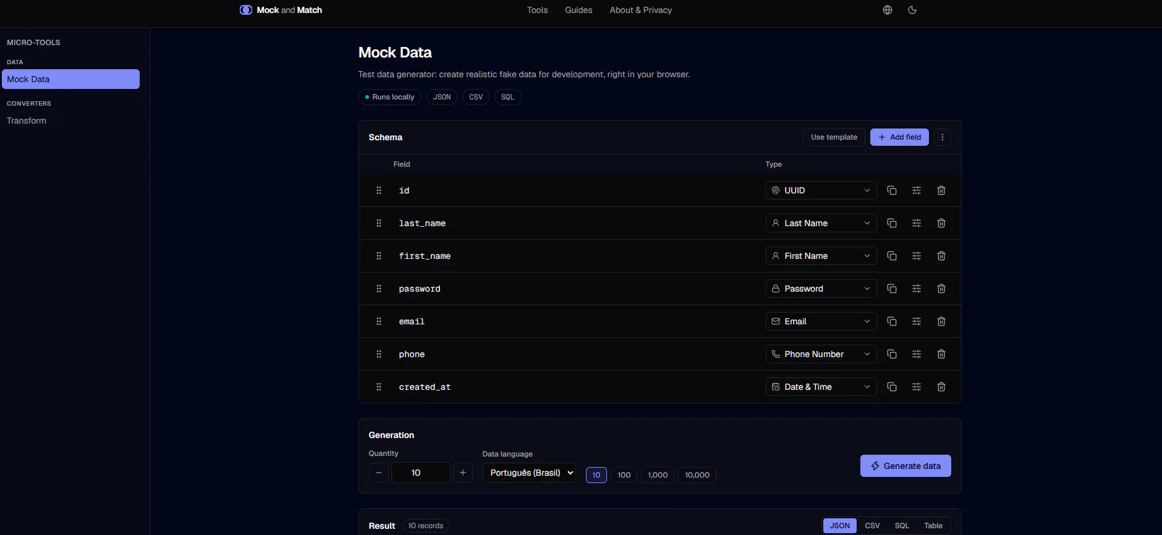Delete the last_name field
The width and height of the screenshot is (1162, 535).
(x=941, y=223)
